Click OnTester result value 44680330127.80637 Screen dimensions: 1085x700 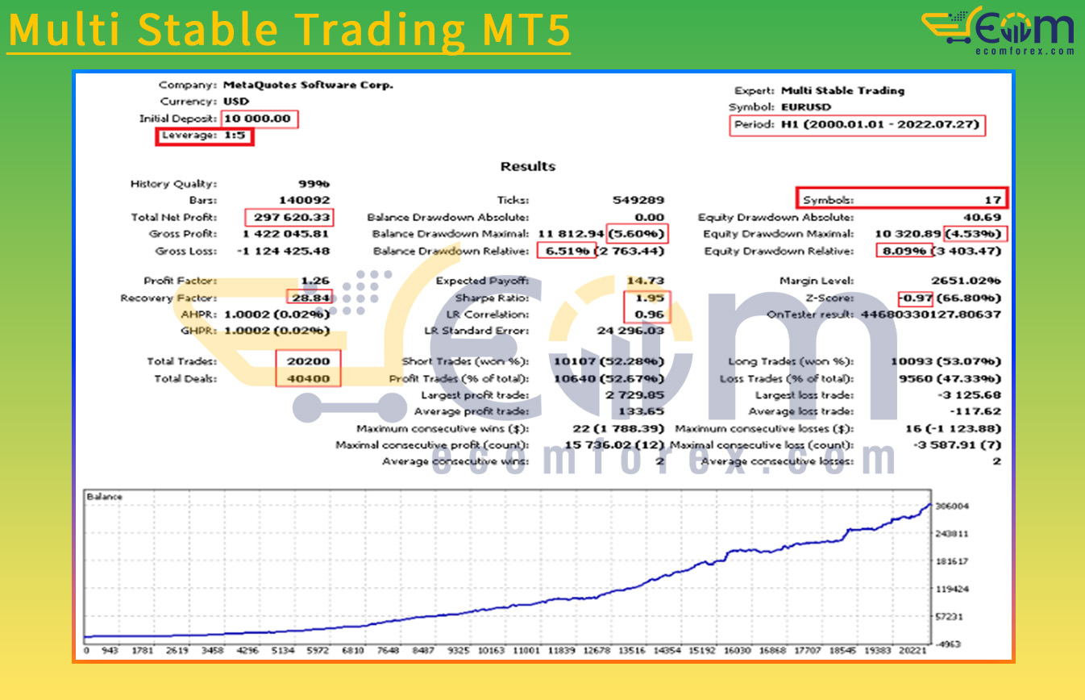pyautogui.click(x=931, y=315)
